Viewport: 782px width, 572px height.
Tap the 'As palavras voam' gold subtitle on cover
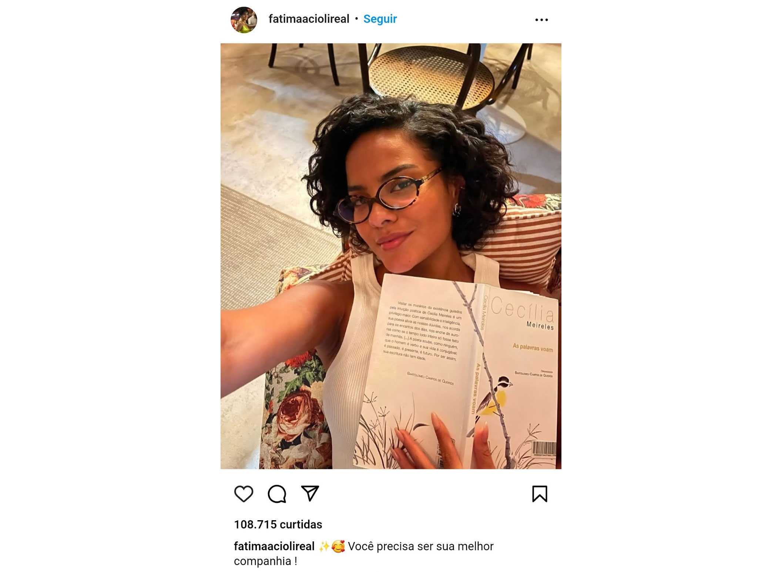(533, 347)
